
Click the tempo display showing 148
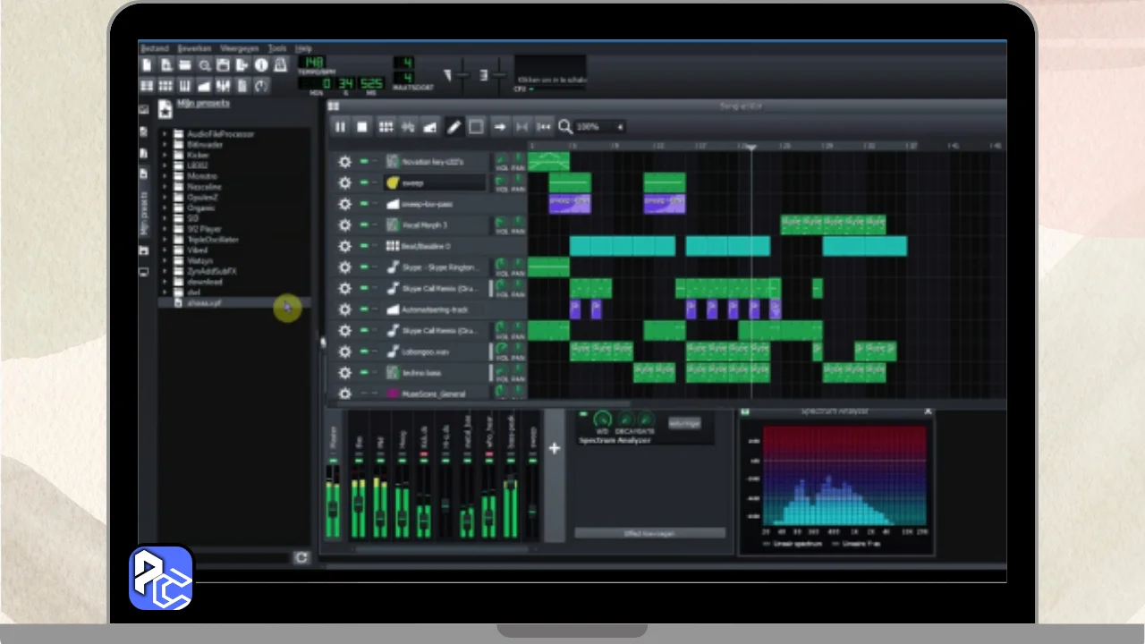tap(313, 63)
